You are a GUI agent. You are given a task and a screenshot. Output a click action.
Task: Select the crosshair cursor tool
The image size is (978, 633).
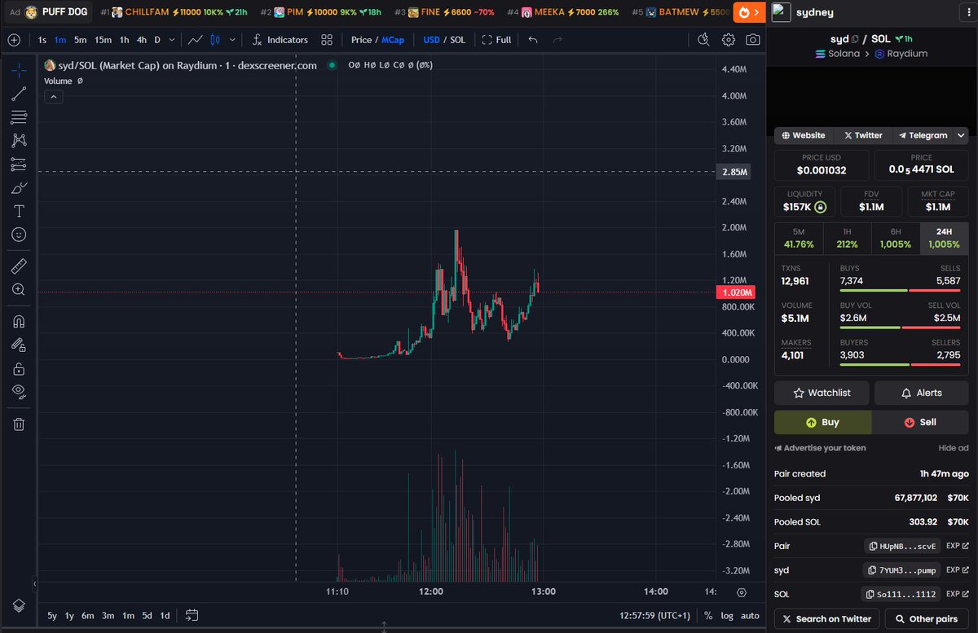(x=18, y=71)
